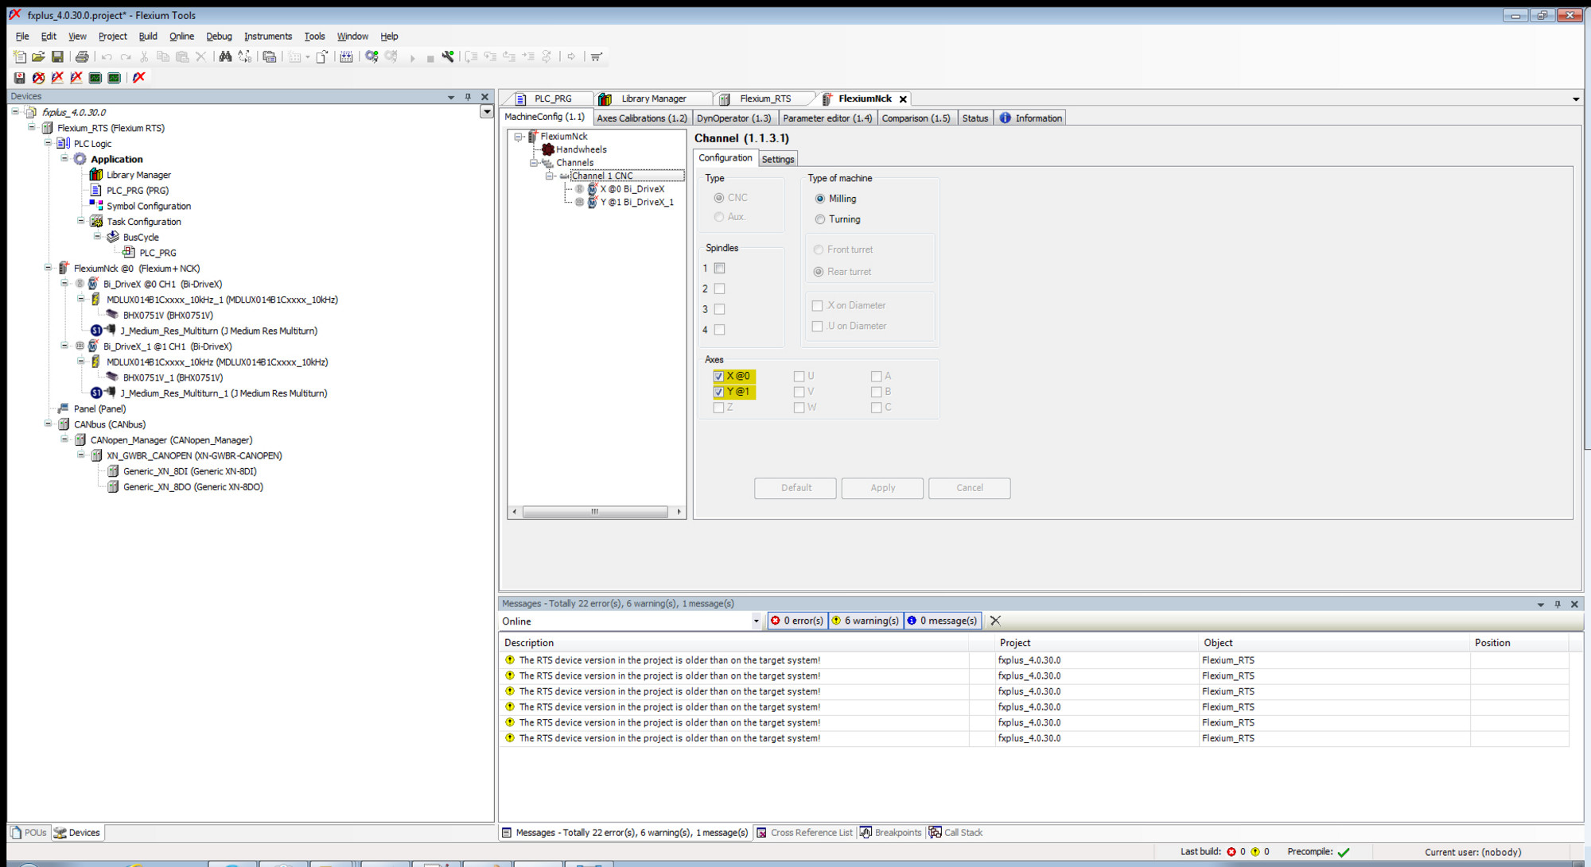Print using the Print toolbar icon
The width and height of the screenshot is (1591, 867).
(82, 56)
